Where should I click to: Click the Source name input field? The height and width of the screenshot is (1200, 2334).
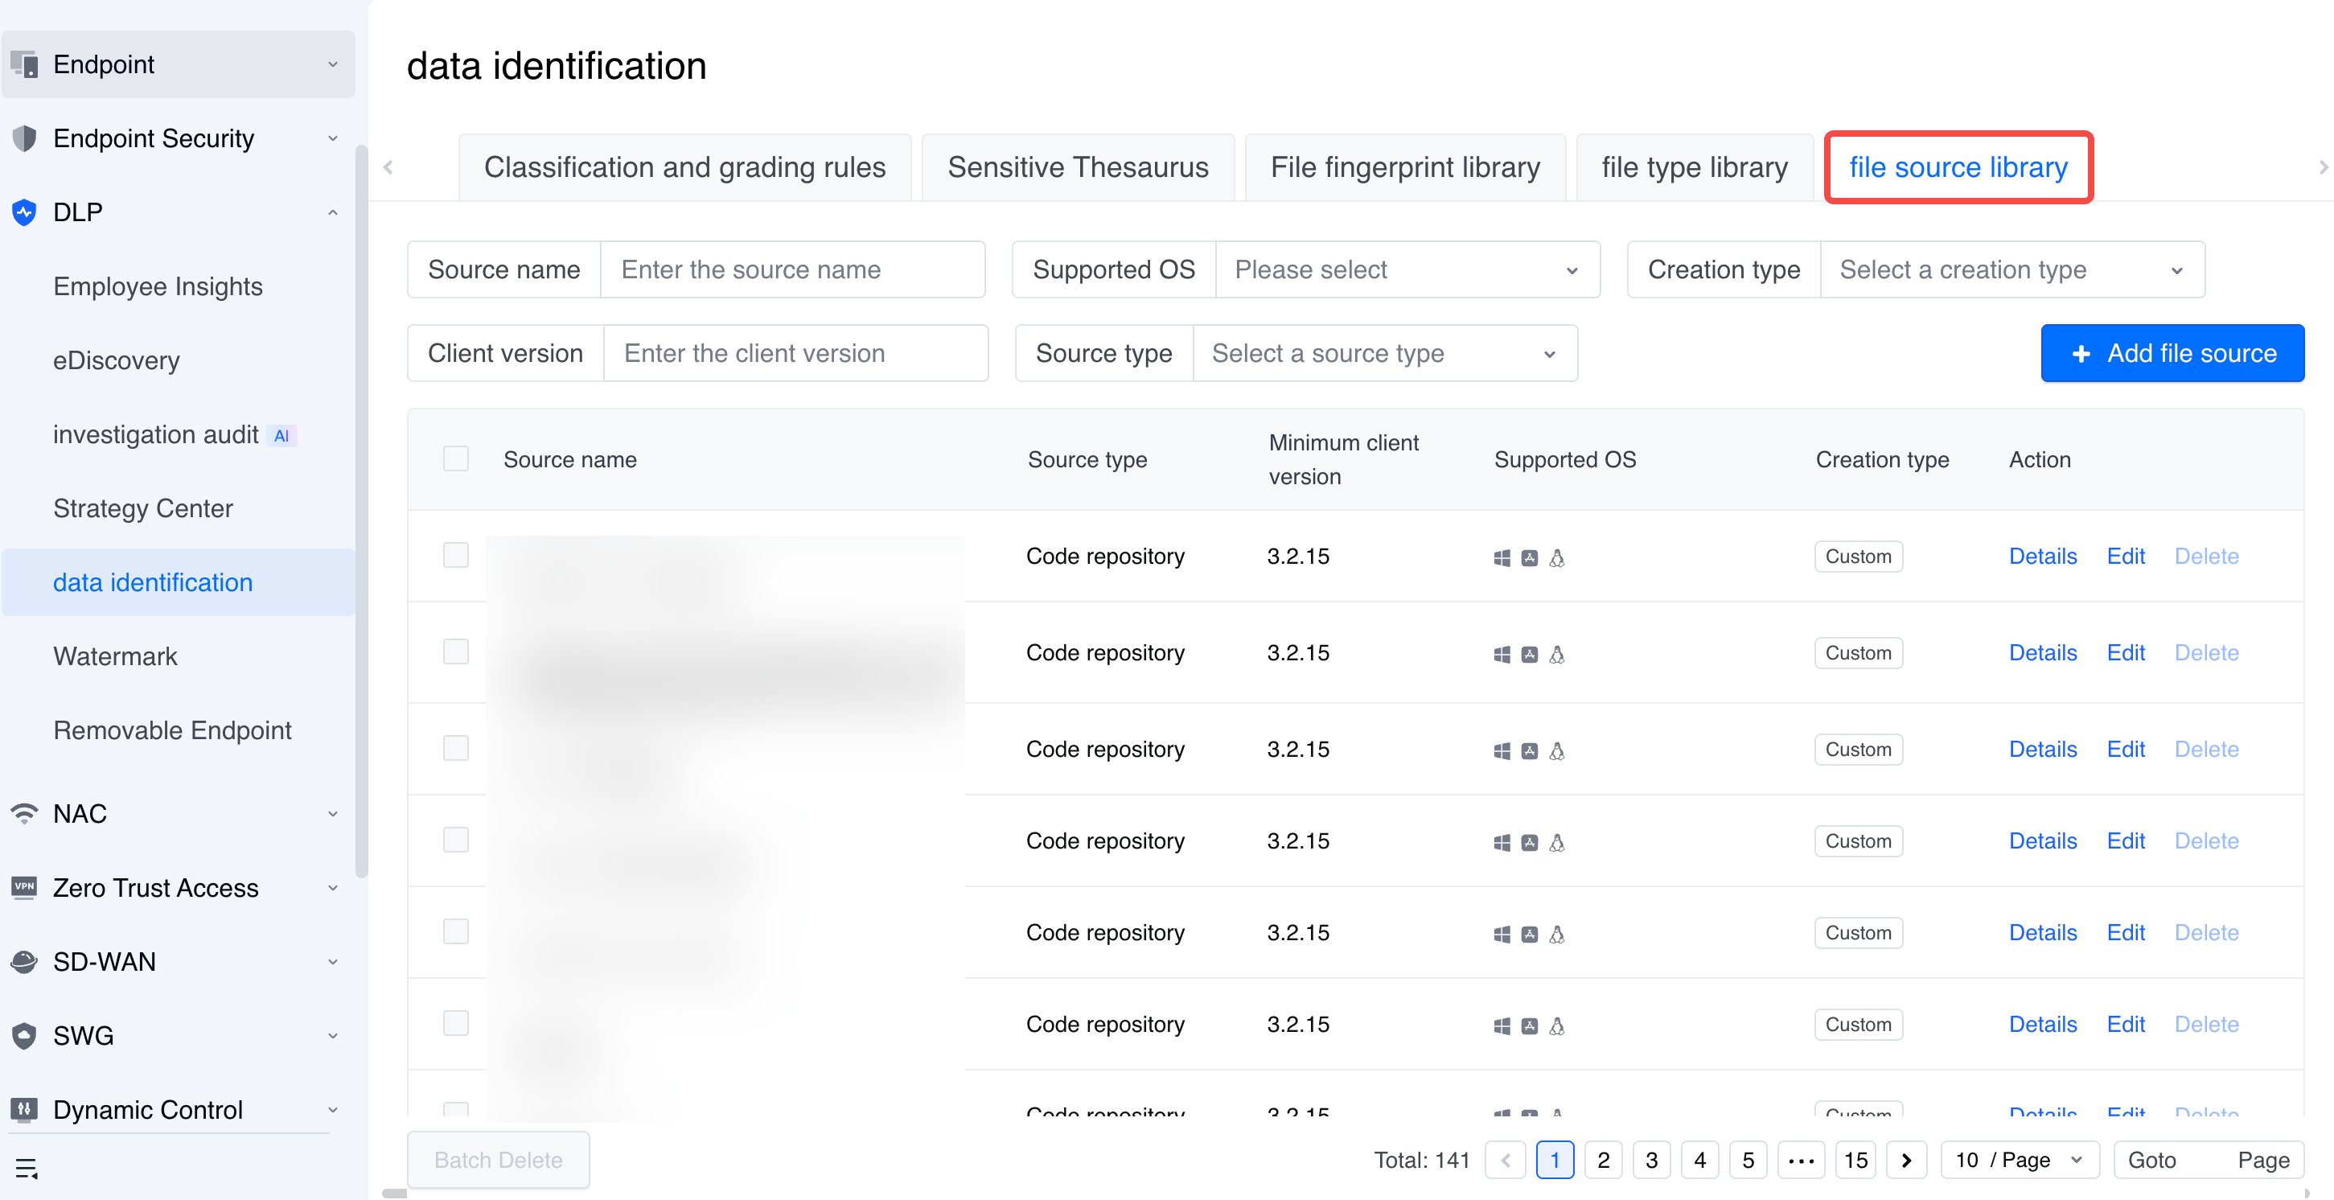(x=792, y=269)
